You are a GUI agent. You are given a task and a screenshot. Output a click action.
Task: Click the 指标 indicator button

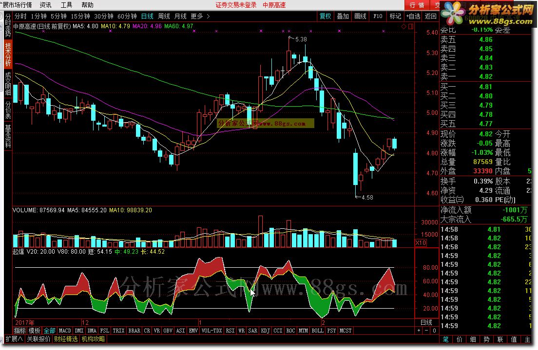tap(19, 331)
